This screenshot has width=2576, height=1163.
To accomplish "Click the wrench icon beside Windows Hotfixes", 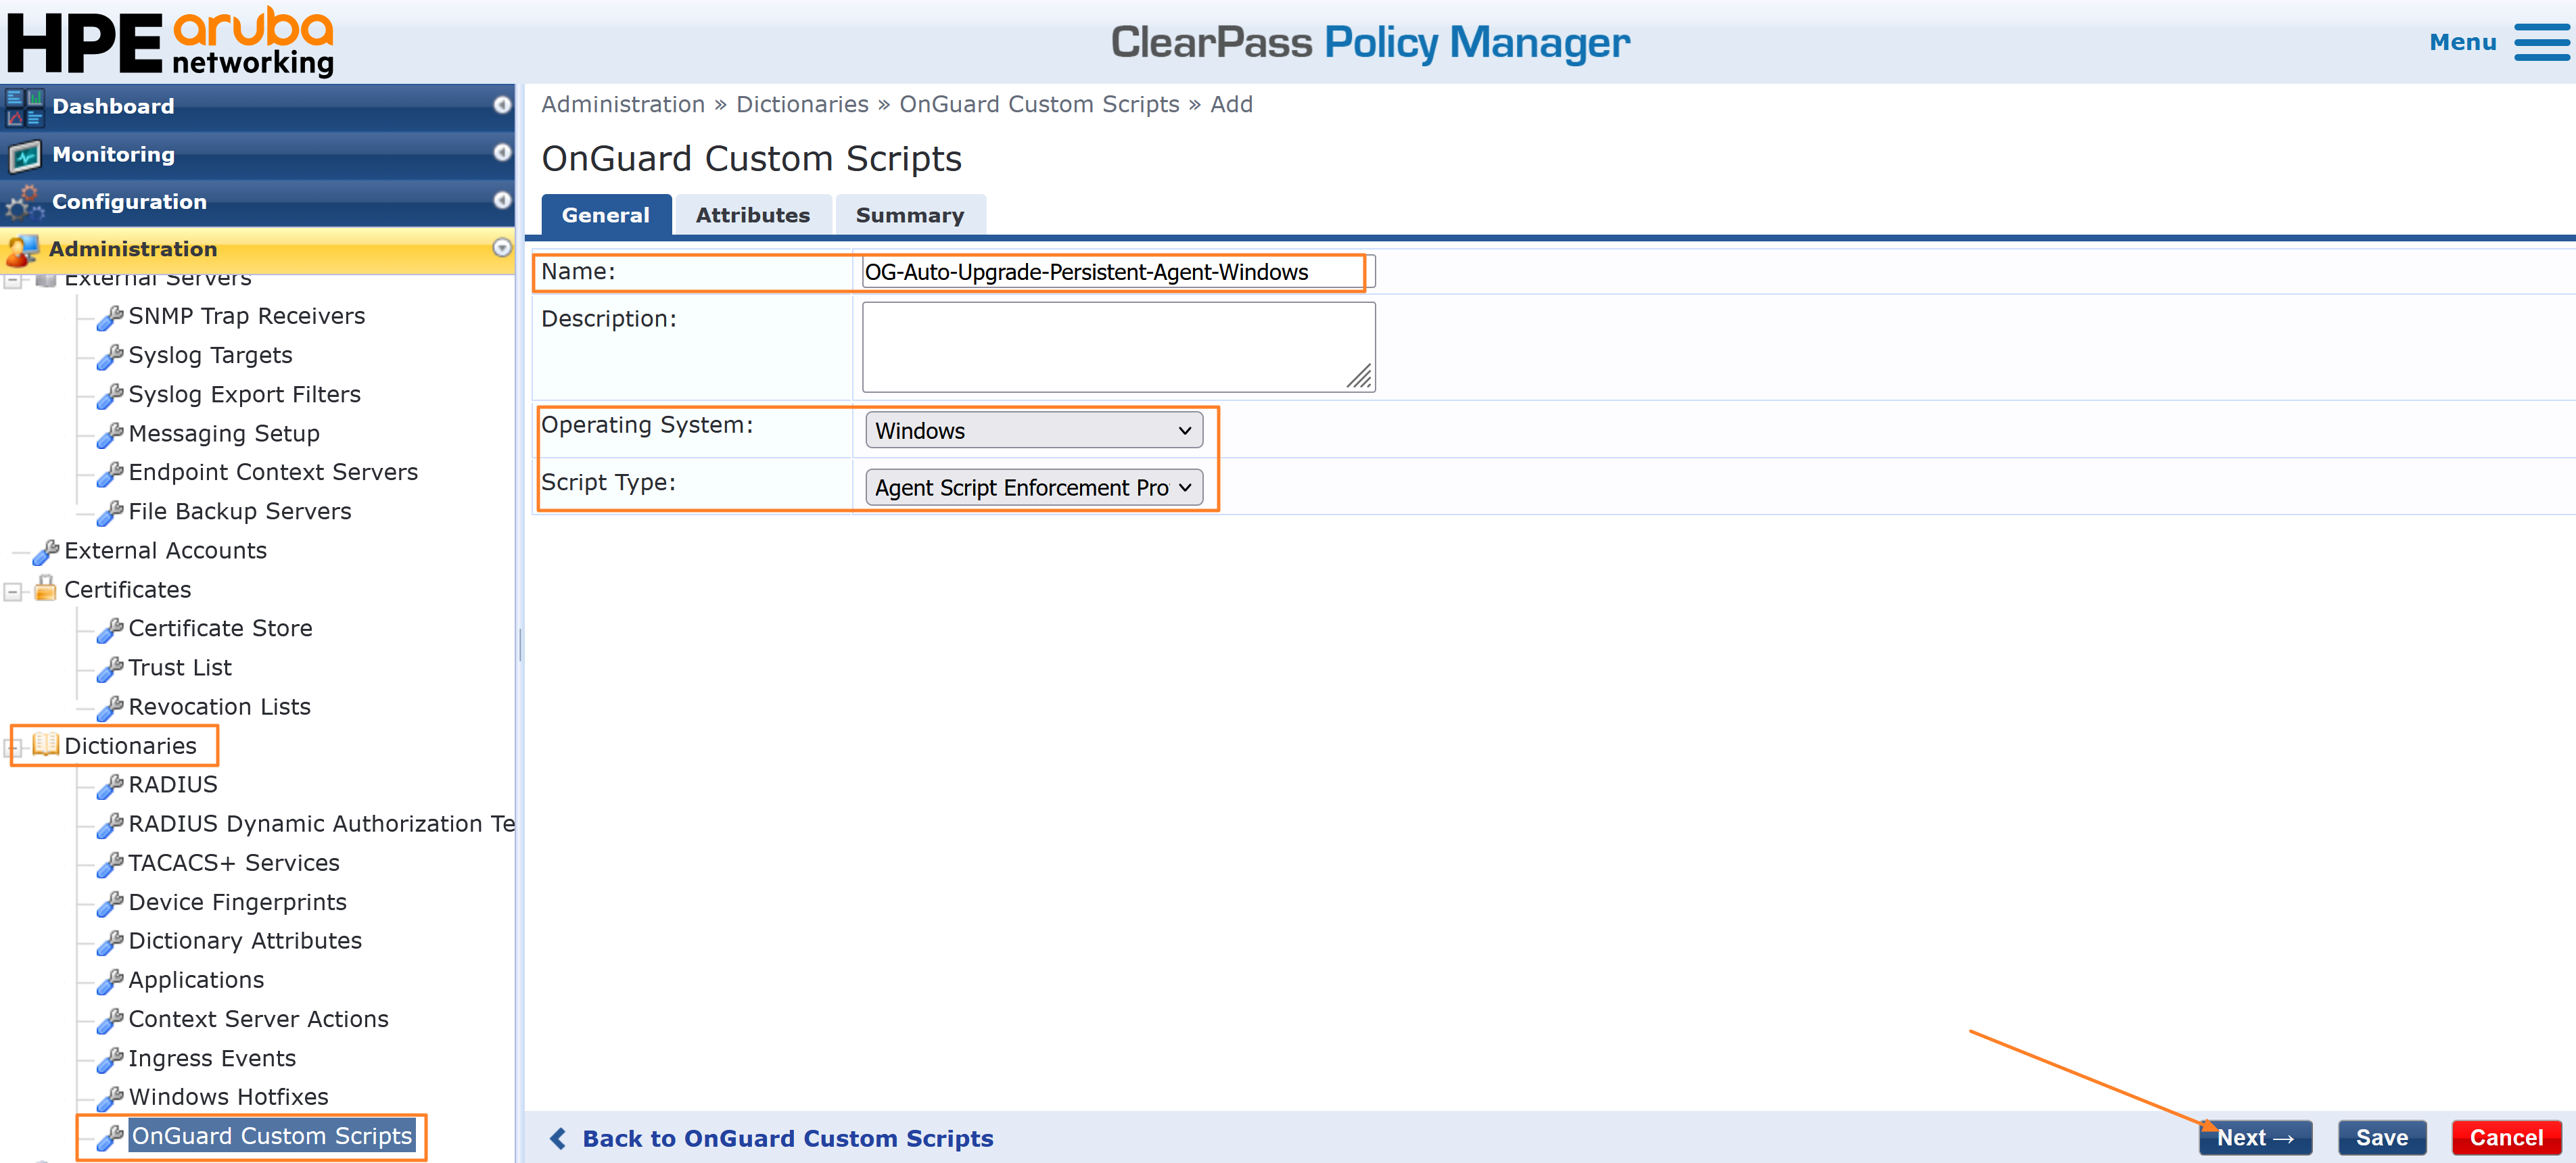I will (109, 1099).
